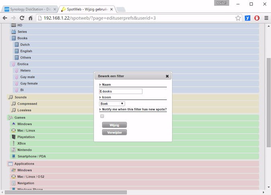Reload the page

tap(22, 18)
